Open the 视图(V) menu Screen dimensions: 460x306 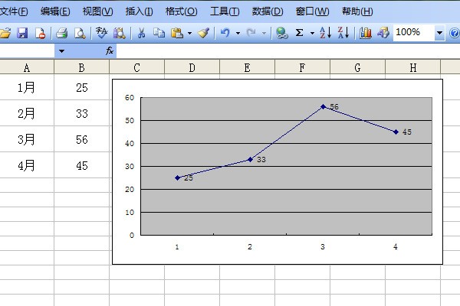97,11
